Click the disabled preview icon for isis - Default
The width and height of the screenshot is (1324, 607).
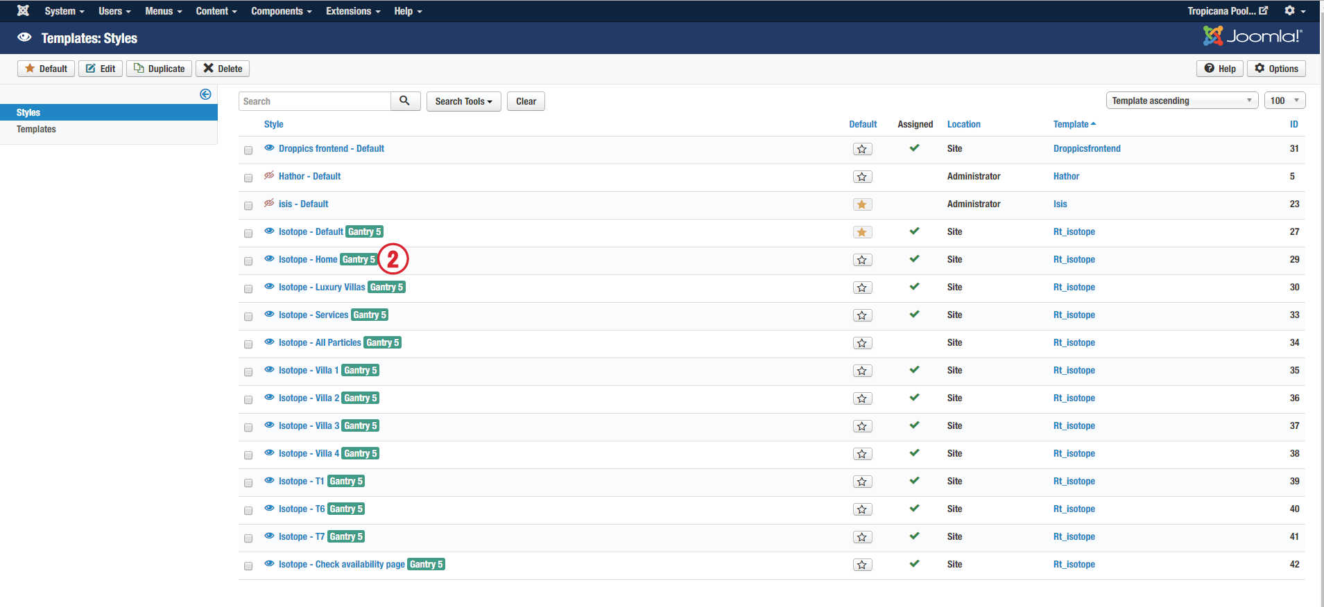[x=269, y=203]
